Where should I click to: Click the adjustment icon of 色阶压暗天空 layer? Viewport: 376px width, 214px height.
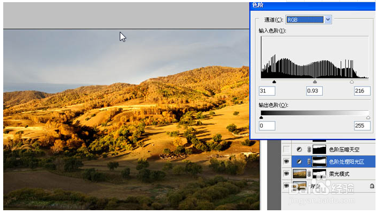(x=299, y=149)
